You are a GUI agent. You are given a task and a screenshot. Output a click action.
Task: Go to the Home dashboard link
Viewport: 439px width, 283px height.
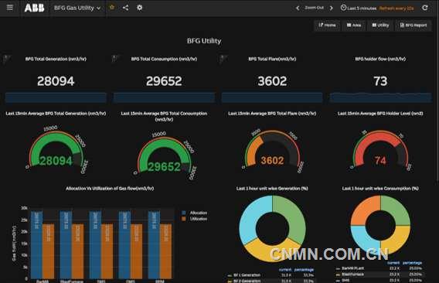coord(327,26)
